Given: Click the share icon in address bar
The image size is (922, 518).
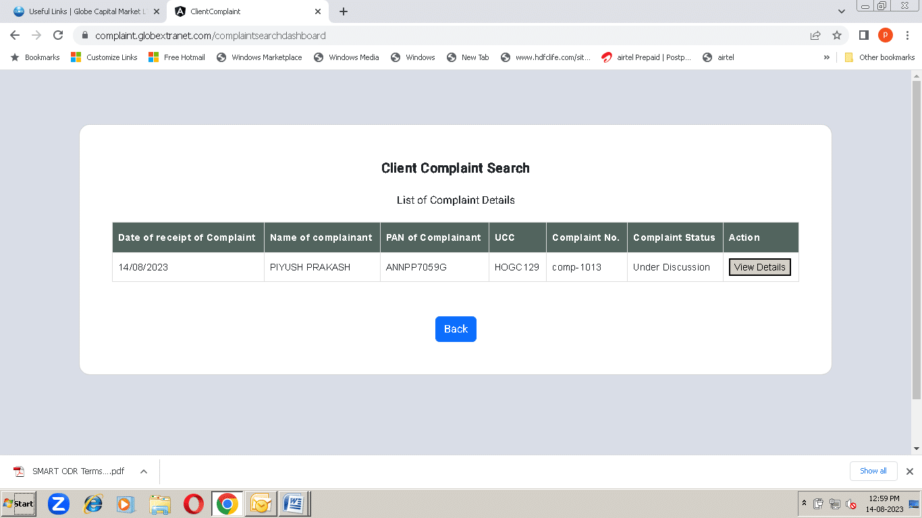Looking at the screenshot, I should coord(815,35).
